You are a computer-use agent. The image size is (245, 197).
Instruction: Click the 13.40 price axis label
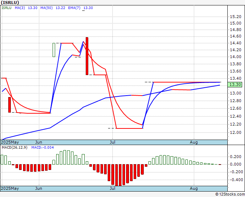click(x=236, y=78)
